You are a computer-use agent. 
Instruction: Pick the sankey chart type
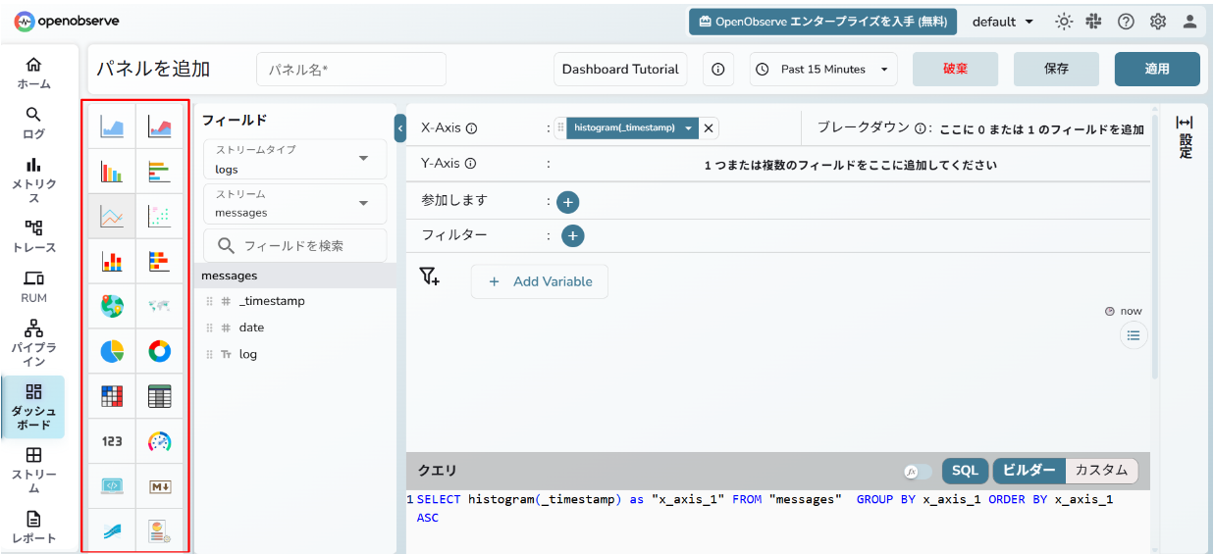(112, 530)
